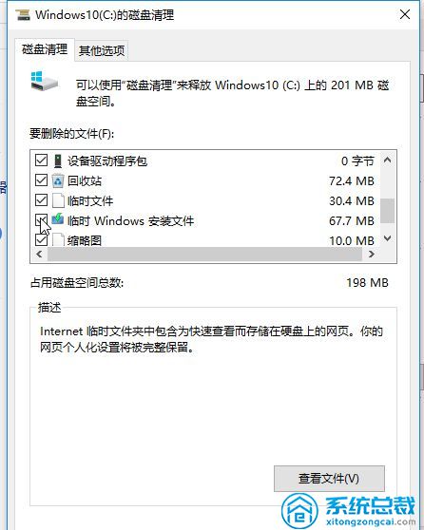Select the 磁盘清理 tab
The image size is (424, 530).
(45, 49)
